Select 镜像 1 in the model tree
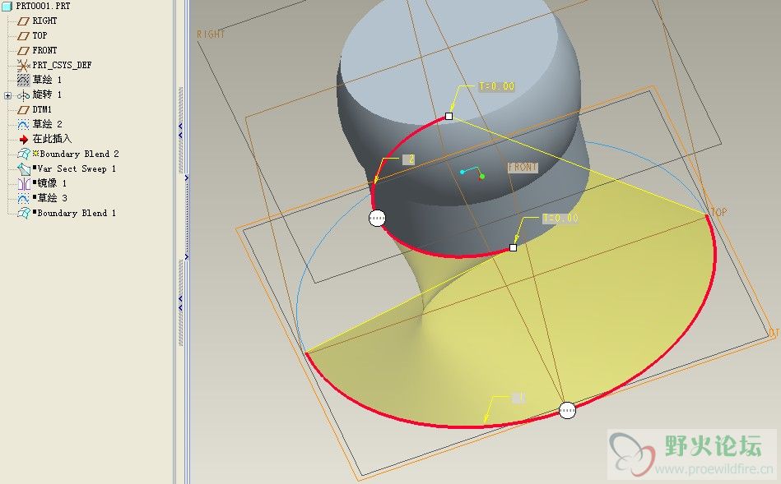781x484 pixels. coord(50,183)
